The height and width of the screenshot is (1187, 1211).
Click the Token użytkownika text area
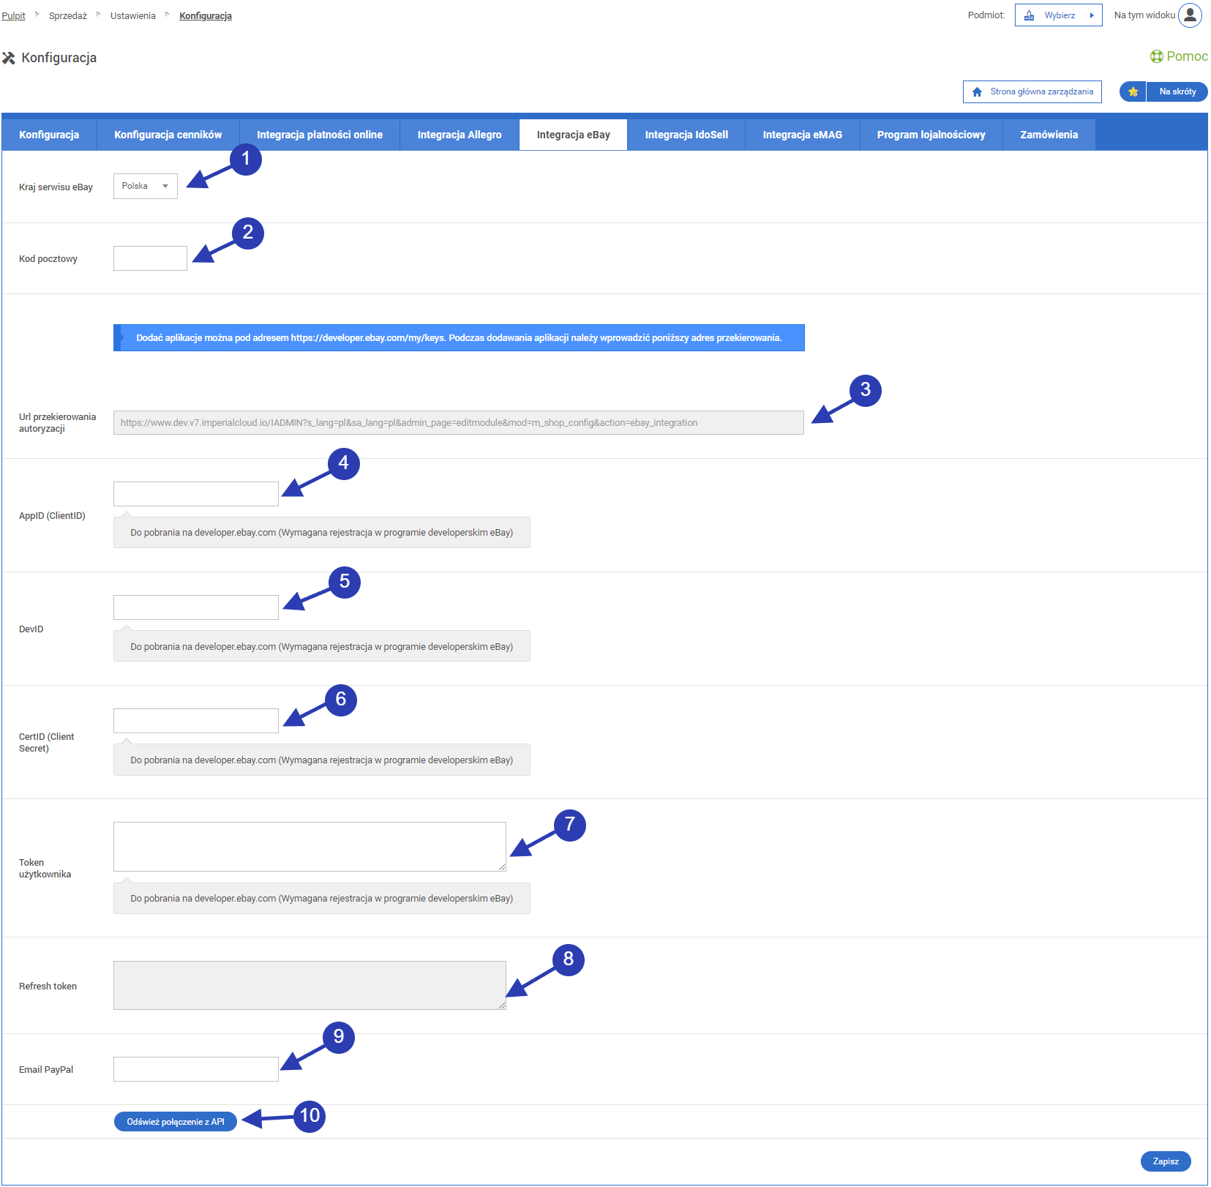(310, 847)
